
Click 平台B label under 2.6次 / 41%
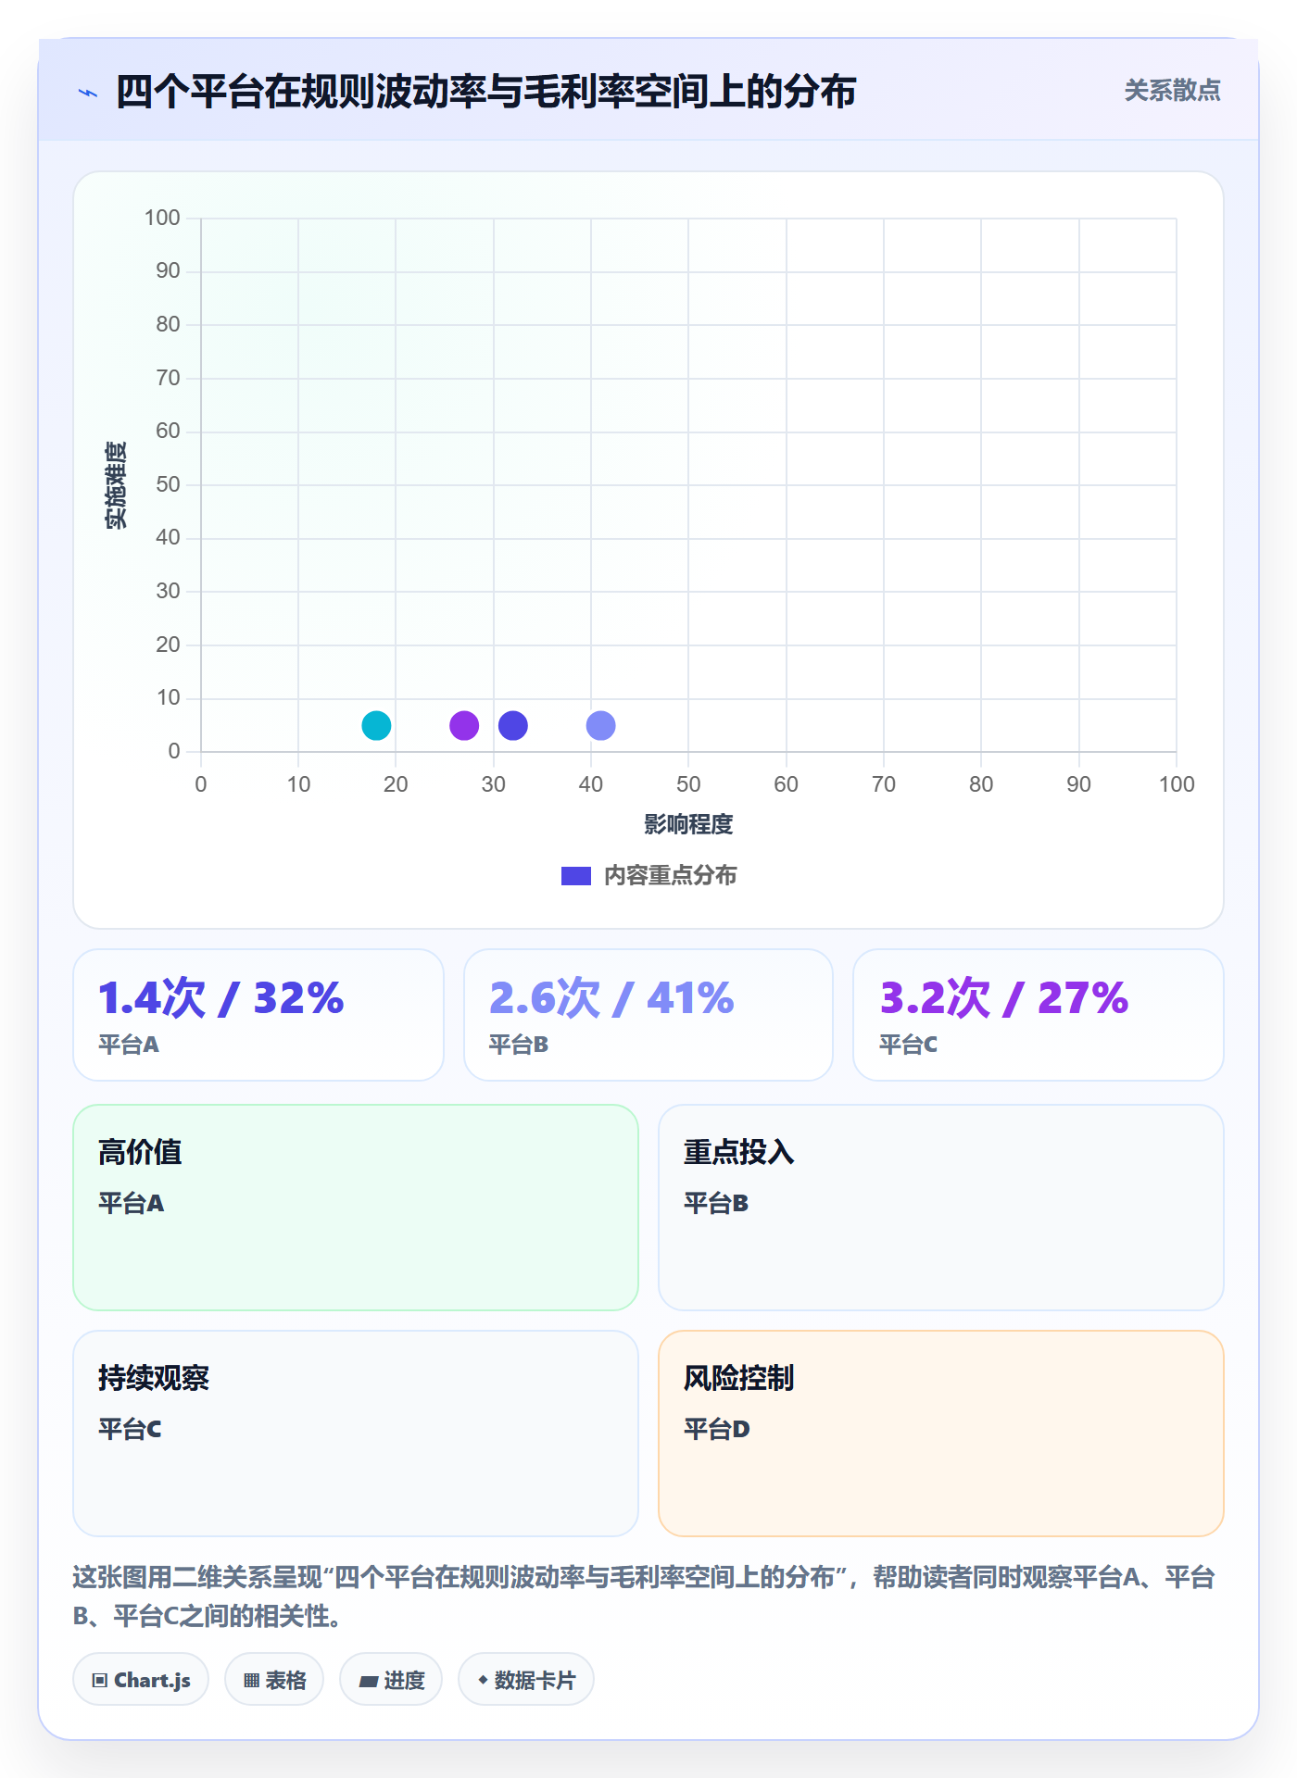coord(519,1045)
